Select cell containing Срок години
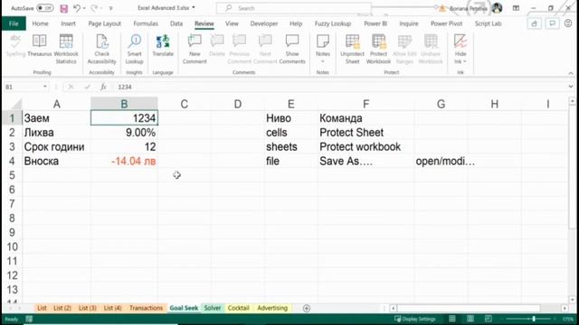Screen dimensions: 579x325 point(56,146)
